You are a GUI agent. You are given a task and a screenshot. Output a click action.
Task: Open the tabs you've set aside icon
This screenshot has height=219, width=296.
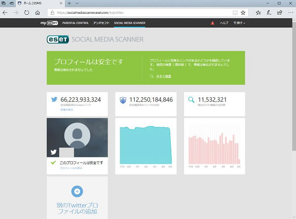click(x=3, y=3)
